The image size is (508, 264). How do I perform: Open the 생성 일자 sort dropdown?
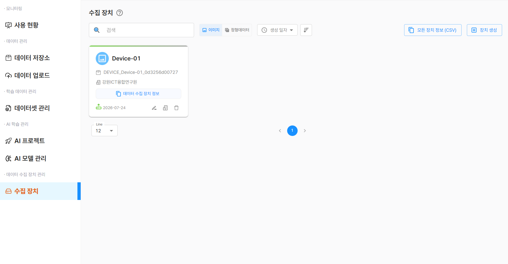click(277, 30)
